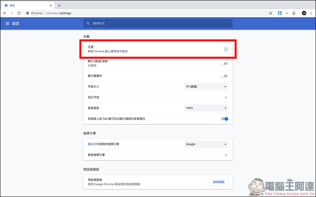This screenshot has height=197, width=316.
Task: Click the browser forward arrow
Action: (12, 13)
